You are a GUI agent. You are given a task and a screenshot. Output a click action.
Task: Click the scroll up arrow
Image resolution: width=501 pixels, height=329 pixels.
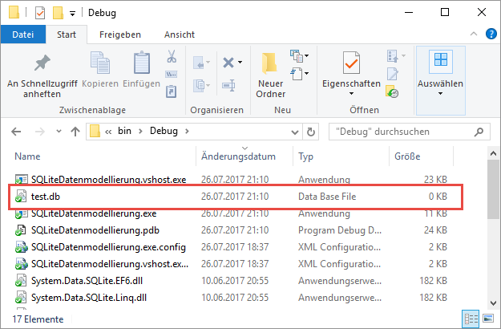pos(493,154)
